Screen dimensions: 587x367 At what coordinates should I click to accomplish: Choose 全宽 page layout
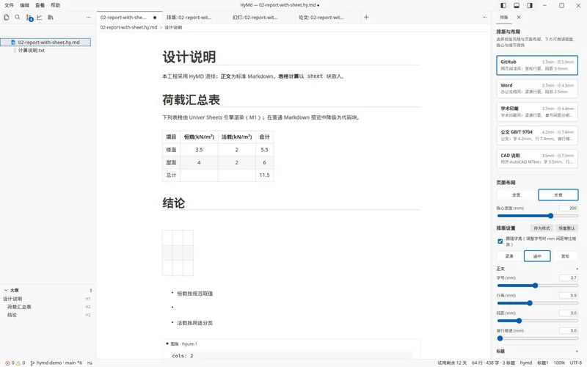[x=517, y=195]
